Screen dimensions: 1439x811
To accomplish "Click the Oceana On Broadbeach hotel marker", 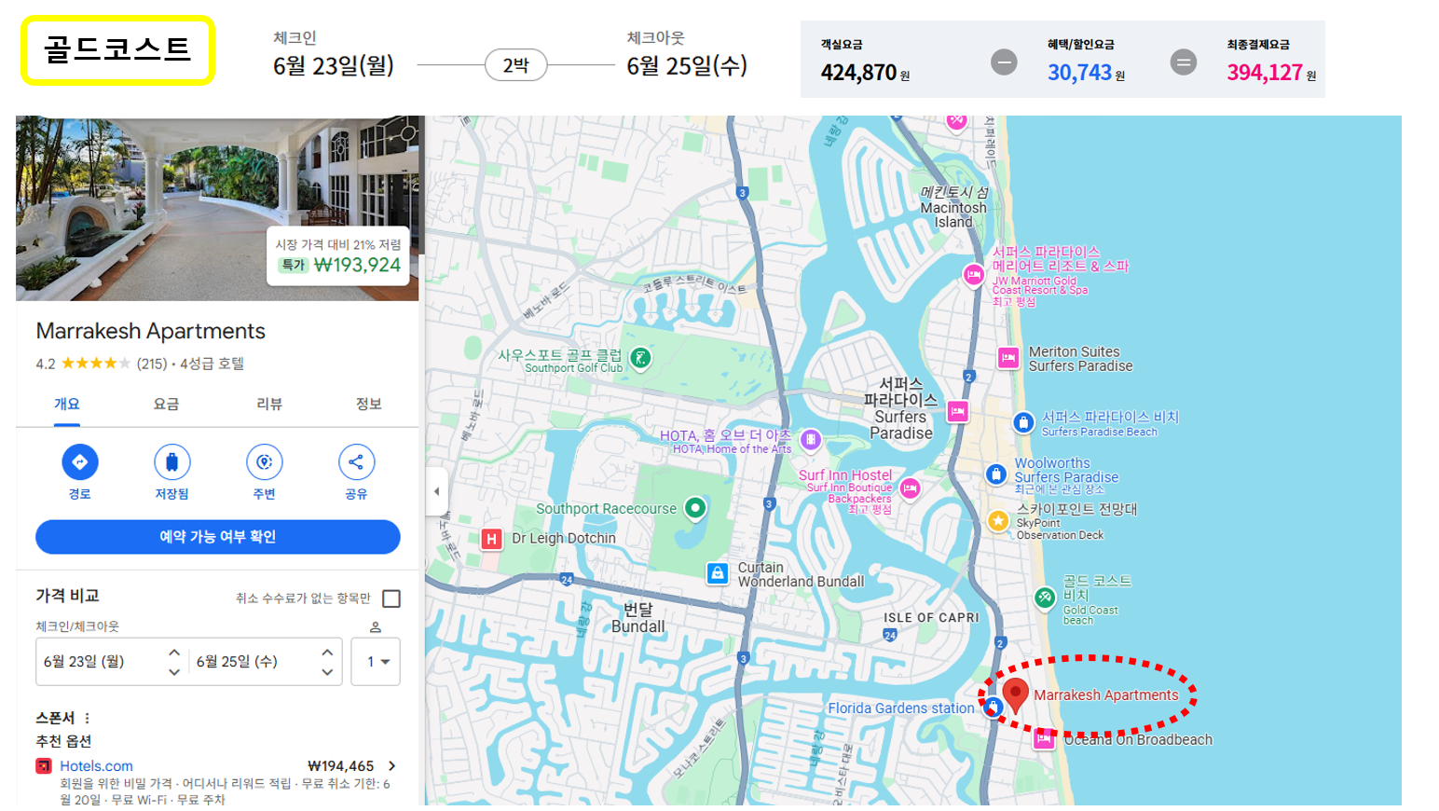I will coord(1044,739).
